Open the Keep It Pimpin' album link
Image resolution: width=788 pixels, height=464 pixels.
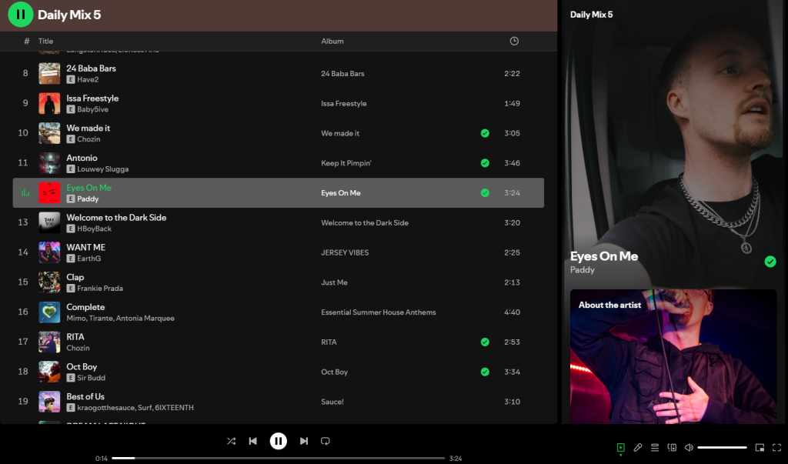click(x=346, y=163)
